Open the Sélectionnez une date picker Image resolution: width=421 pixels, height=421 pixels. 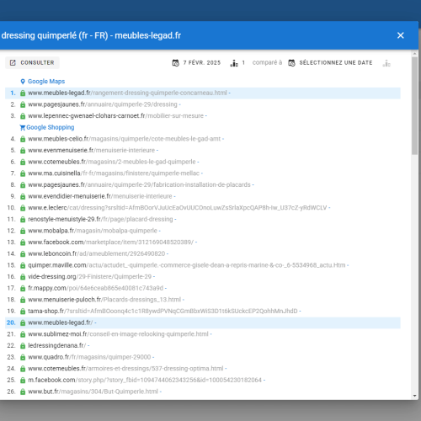pyautogui.click(x=336, y=62)
